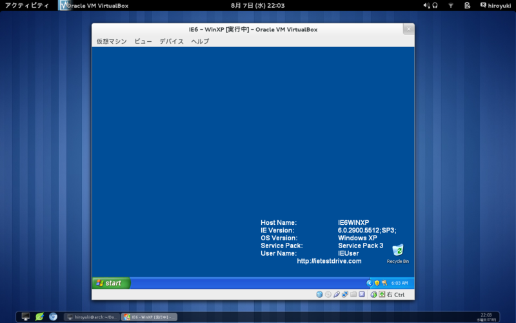Click the IEUser user name value

(x=348, y=253)
